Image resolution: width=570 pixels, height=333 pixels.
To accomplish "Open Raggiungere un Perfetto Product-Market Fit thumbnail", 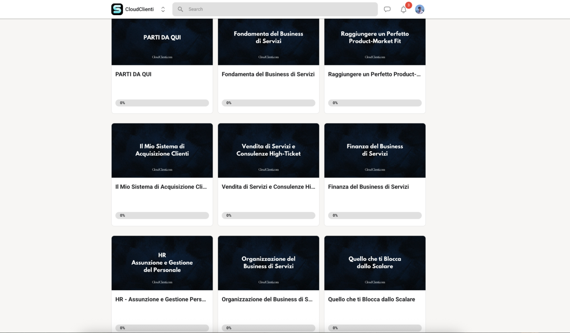I will [375, 42].
